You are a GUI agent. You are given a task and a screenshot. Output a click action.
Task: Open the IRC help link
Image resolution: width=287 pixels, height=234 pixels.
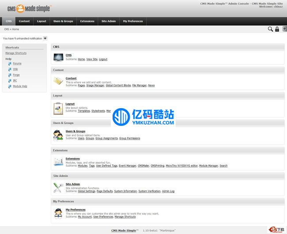tap(15, 80)
